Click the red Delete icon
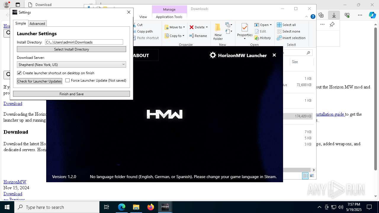 tap(192, 27)
